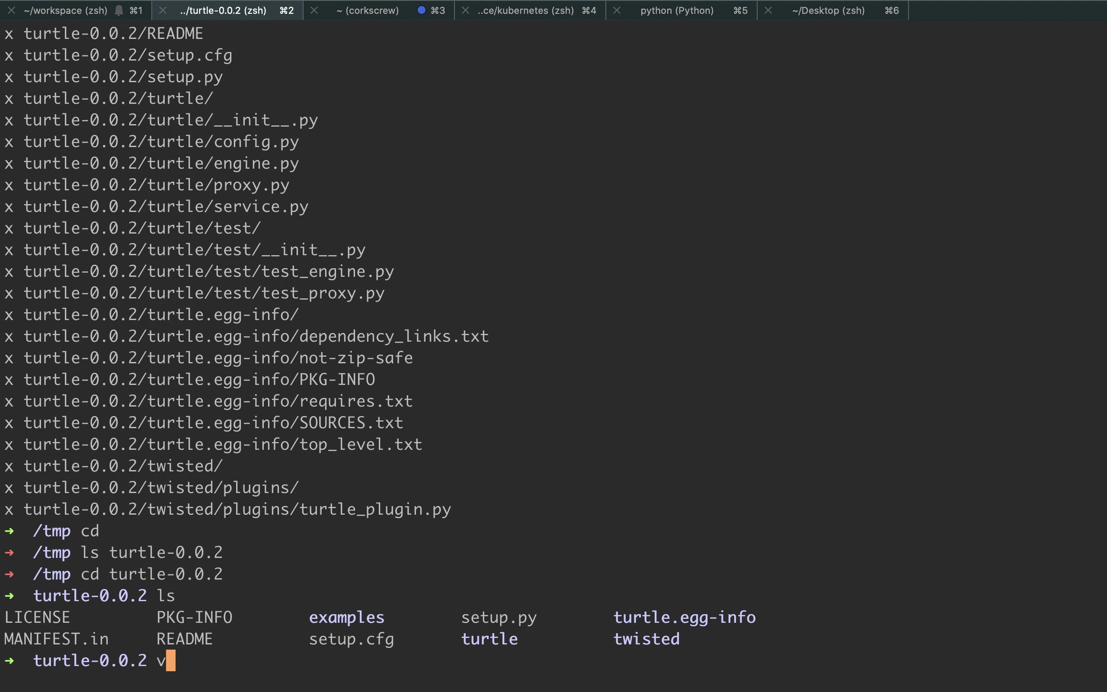Click the twisted directory name in listing
Image resolution: width=1107 pixels, height=692 pixels.
point(646,638)
